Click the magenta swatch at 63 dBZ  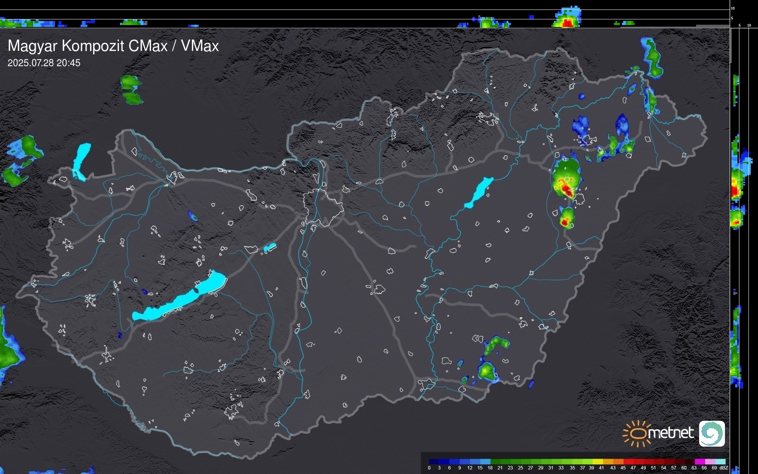pyautogui.click(x=699, y=461)
